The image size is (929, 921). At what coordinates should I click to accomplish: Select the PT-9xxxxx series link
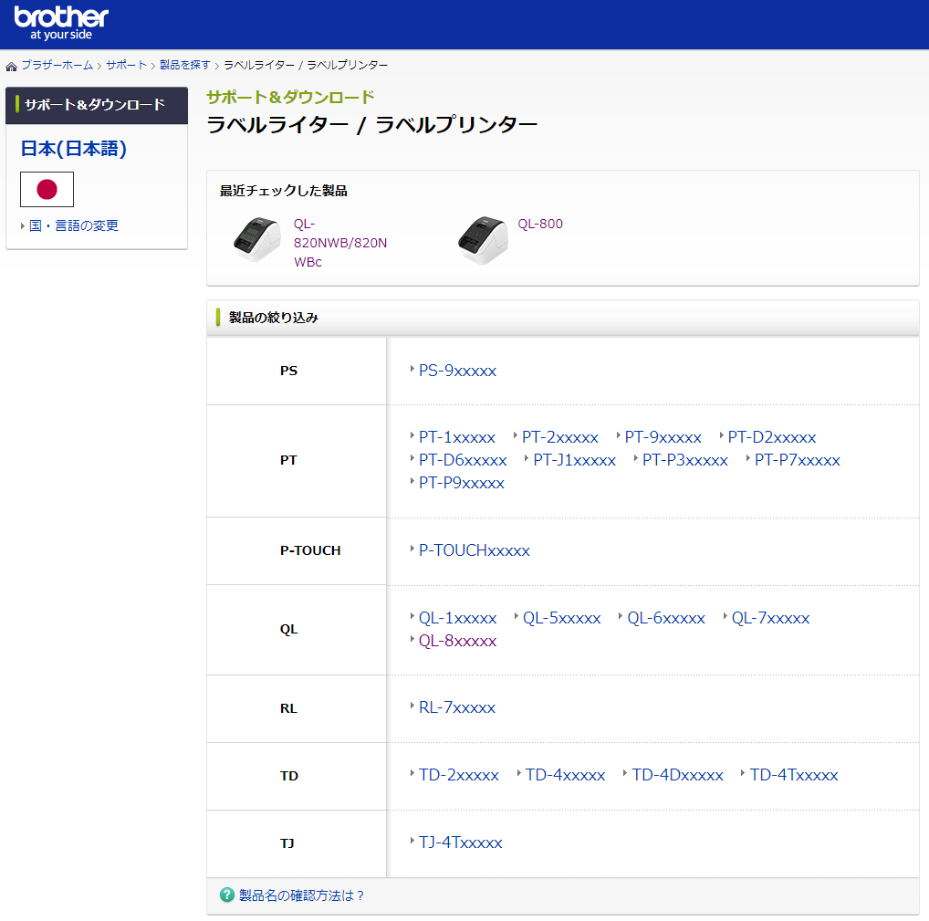tap(663, 437)
